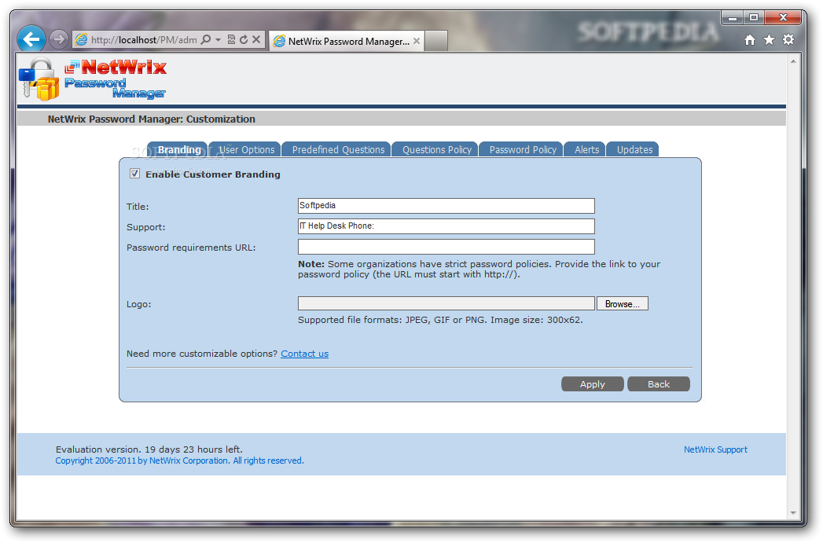This screenshot has height=543, width=823.
Task: Follow the Contact us link
Action: [304, 354]
